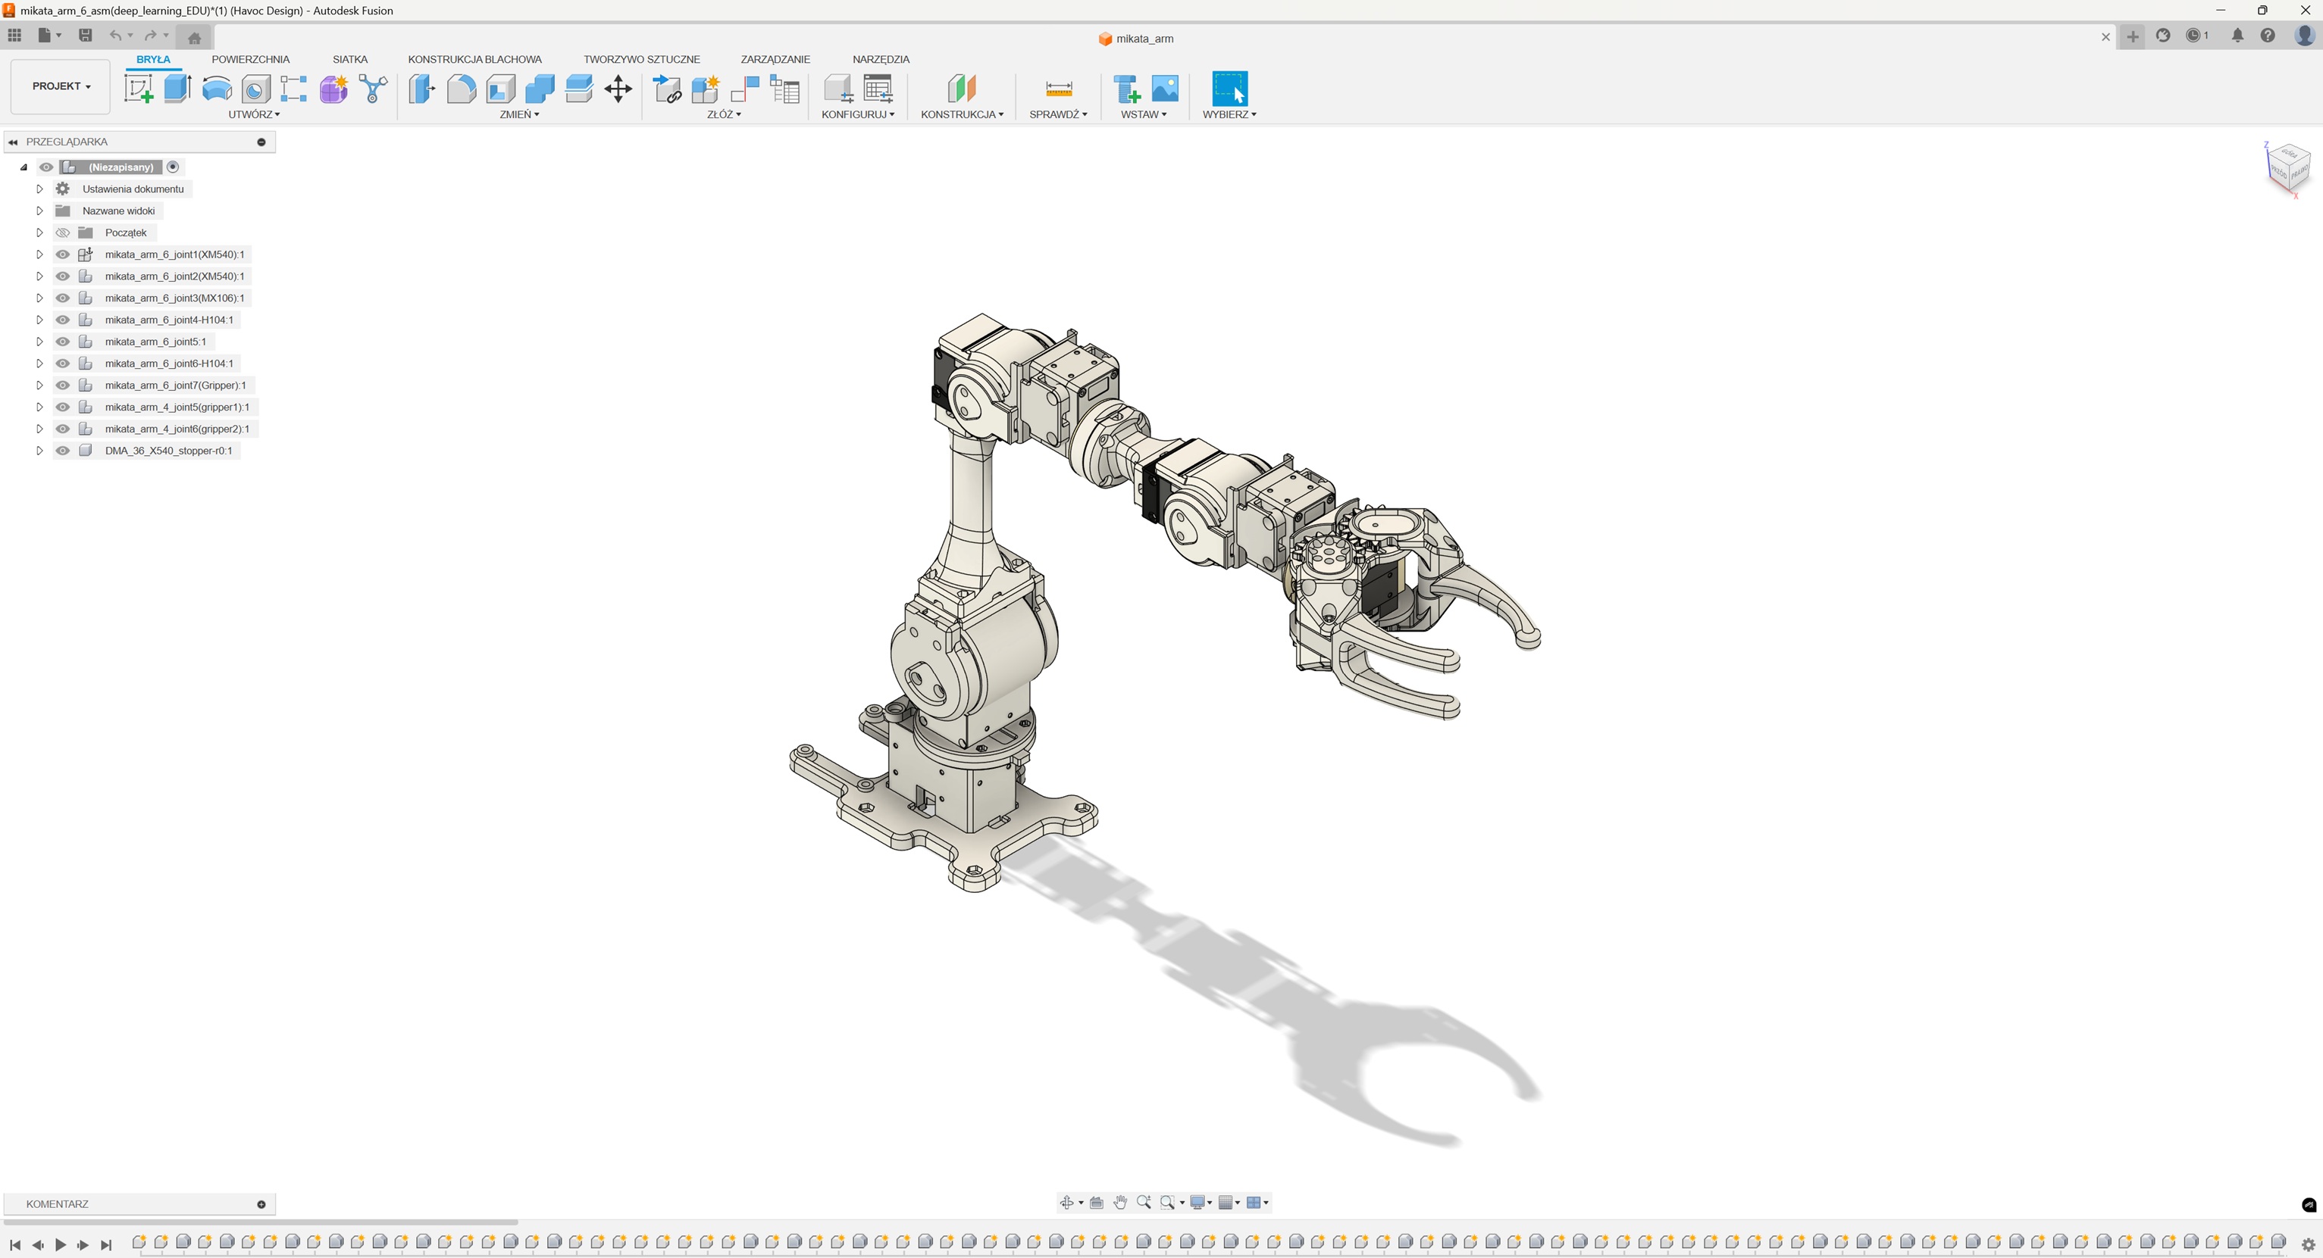Open the data panel grid icon

pos(14,35)
